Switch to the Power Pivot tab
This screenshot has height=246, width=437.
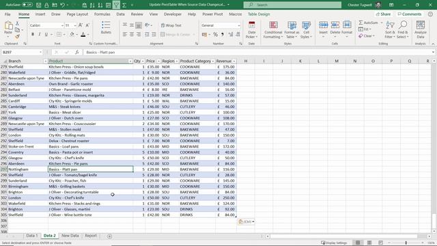tap(212, 14)
